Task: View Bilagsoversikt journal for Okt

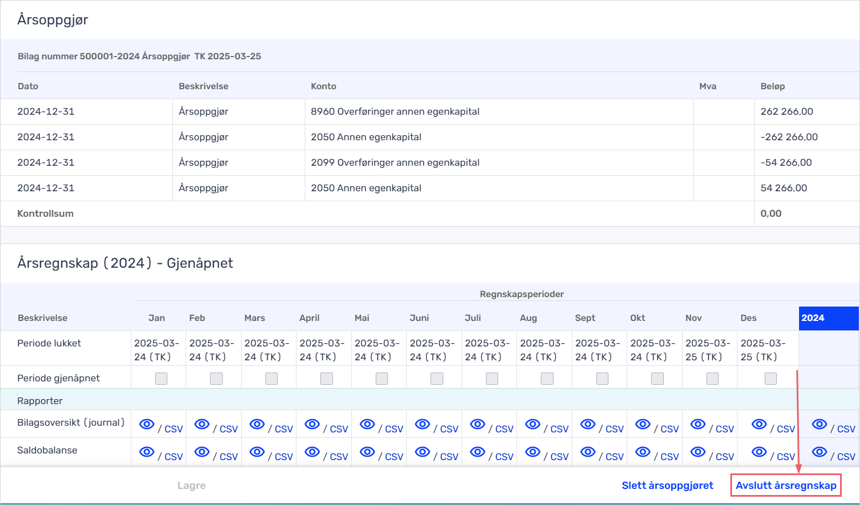Action: pyautogui.click(x=643, y=424)
